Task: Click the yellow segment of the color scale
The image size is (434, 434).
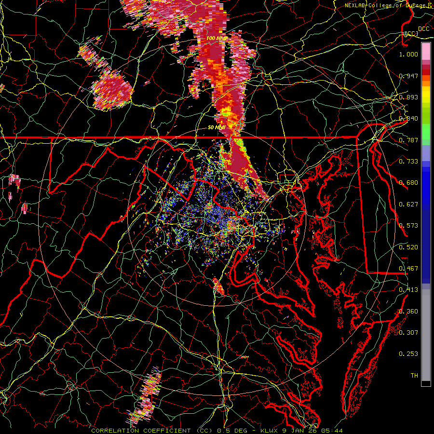Action: point(426,95)
